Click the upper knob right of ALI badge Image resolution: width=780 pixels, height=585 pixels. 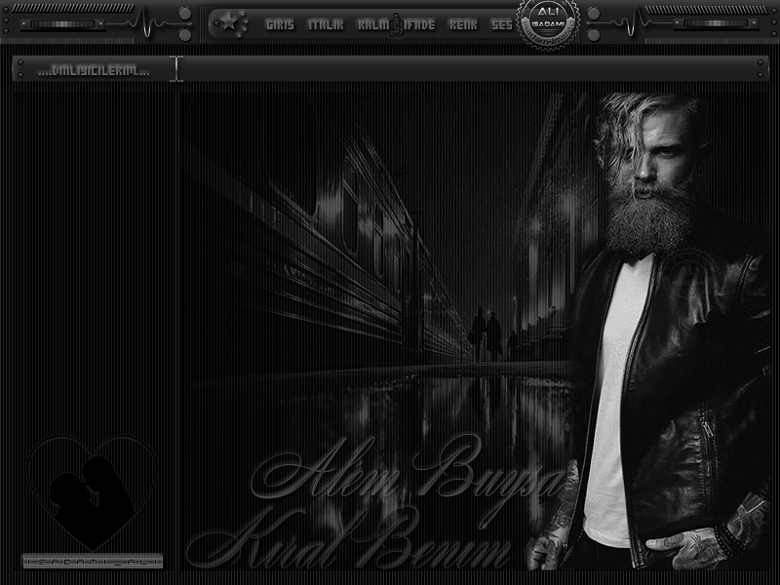pos(594,14)
